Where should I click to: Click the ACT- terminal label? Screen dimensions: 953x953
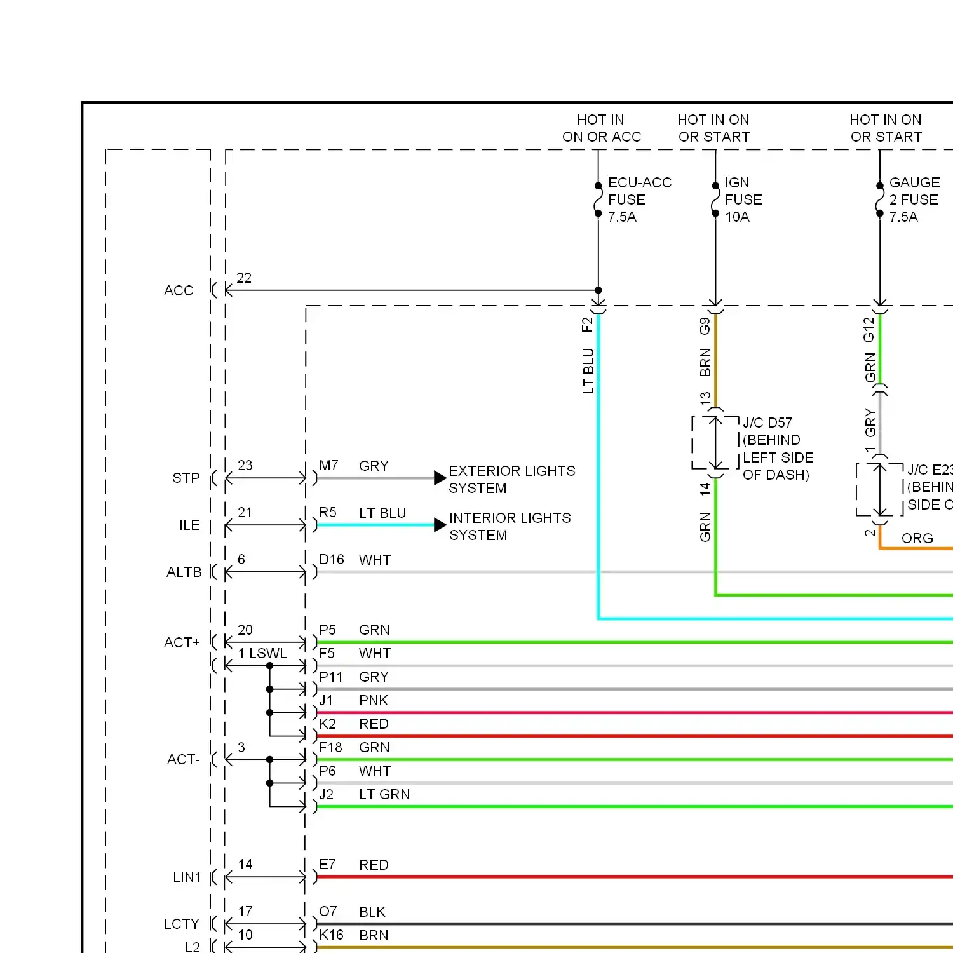pos(184,759)
